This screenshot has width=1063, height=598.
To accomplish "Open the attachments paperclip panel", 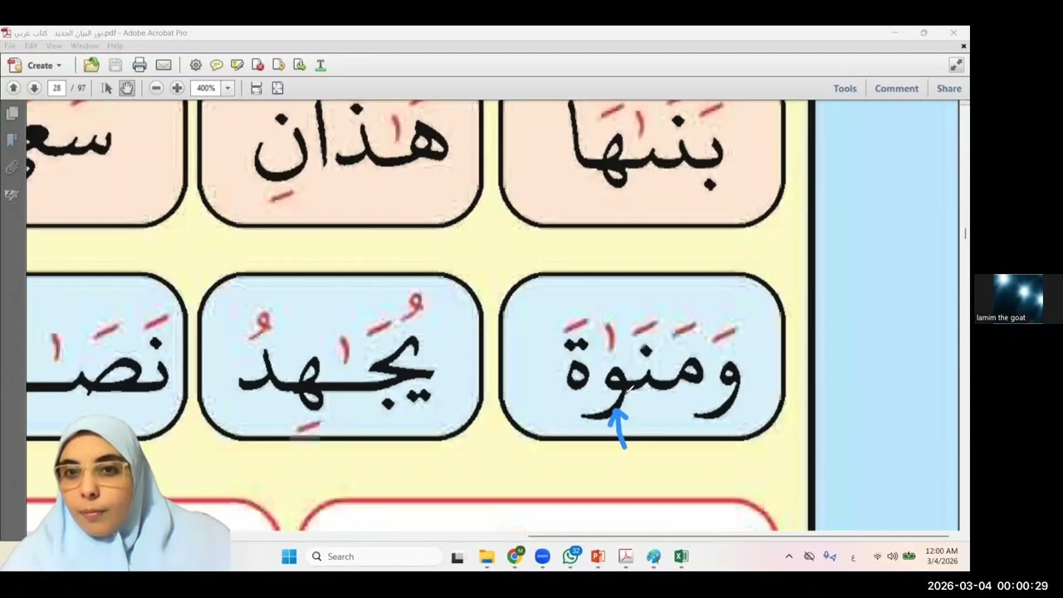I will pos(12,167).
